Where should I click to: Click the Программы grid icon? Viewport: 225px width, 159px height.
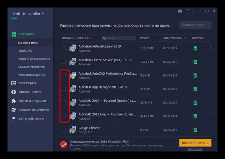[x=13, y=34]
